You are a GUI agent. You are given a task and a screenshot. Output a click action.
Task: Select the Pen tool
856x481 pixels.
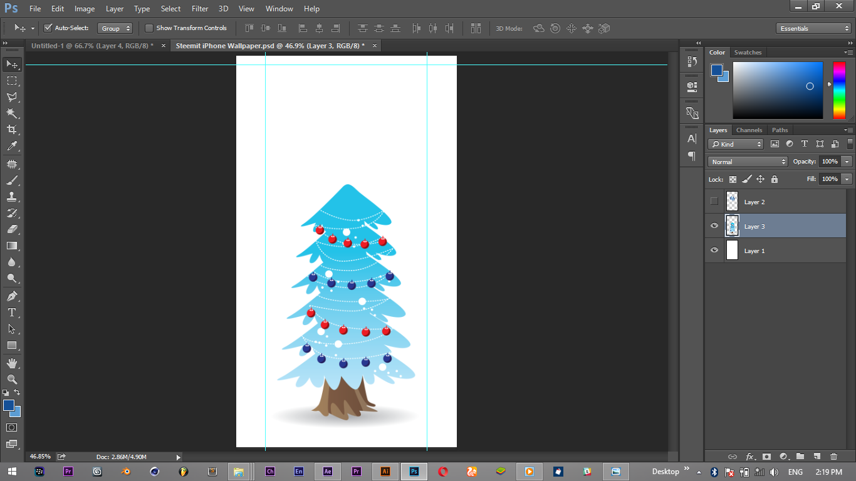click(x=12, y=296)
